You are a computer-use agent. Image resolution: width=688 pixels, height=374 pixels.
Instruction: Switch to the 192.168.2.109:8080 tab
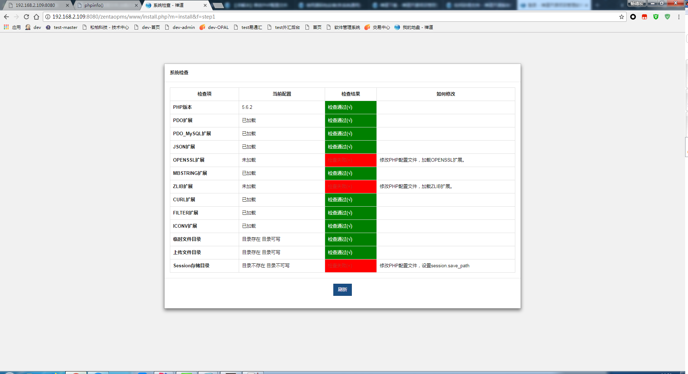[35, 5]
